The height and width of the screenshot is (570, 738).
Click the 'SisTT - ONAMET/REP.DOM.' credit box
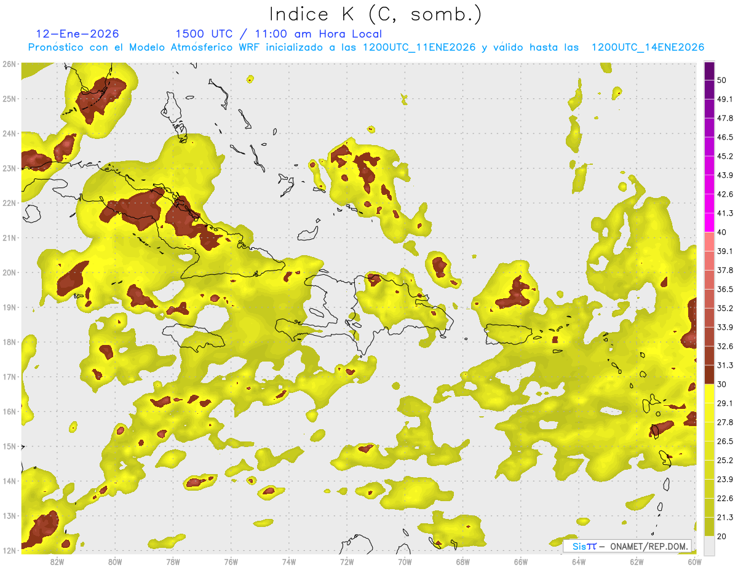(627, 546)
